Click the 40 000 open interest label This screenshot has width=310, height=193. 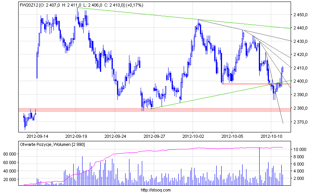pos(10,171)
